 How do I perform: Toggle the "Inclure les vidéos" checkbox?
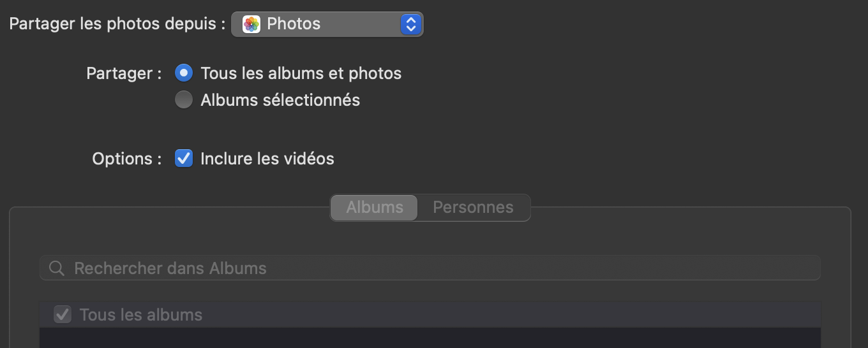pos(184,158)
